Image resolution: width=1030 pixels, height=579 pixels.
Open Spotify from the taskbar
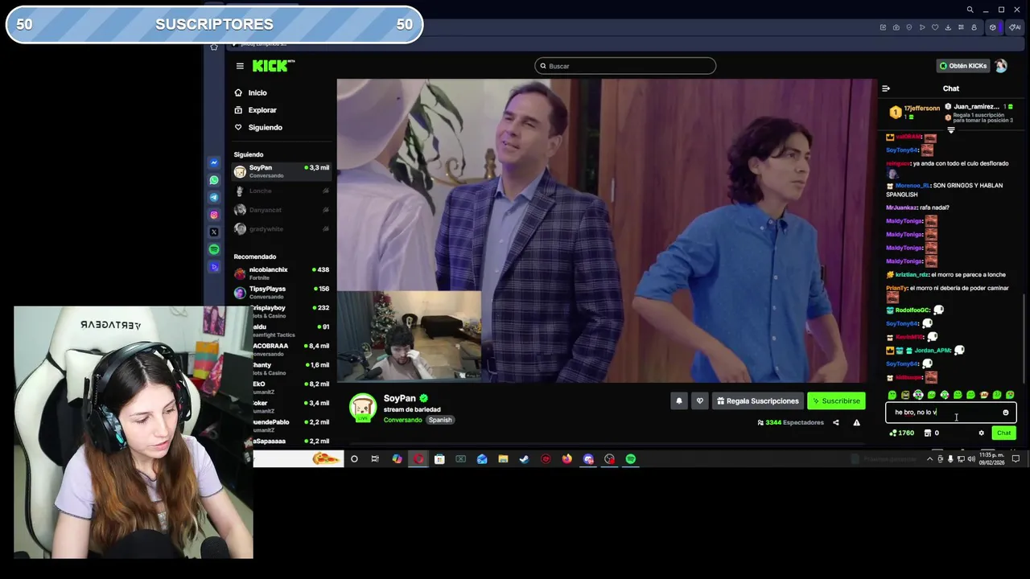coord(631,459)
